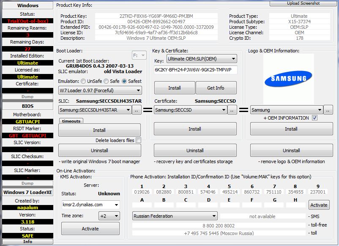Screen dimensions: 339x246
Task: Click browse button next to SLIC dropdown
Action: click(137, 110)
